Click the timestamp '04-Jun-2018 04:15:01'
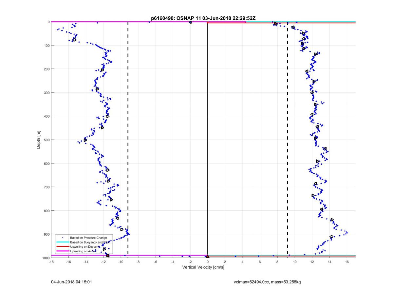Viewport: 393px width, 290px height. pos(71,281)
